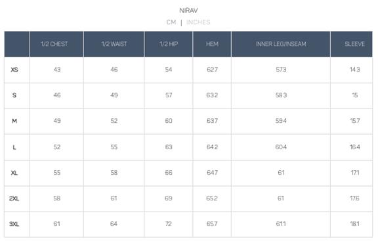Screen dimensions: 378x251
Task: Click the NIRAV title above the chart
Action: [188, 11]
